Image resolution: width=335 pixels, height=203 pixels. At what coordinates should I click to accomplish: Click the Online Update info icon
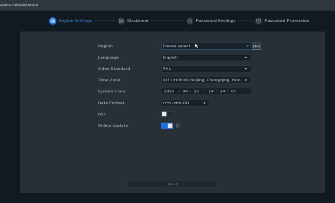178,126
